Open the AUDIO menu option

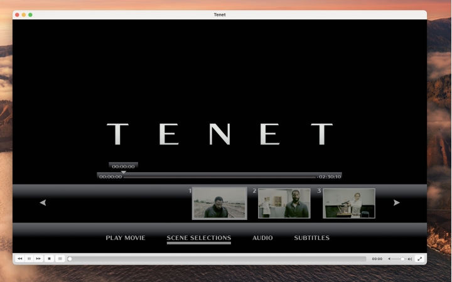262,238
